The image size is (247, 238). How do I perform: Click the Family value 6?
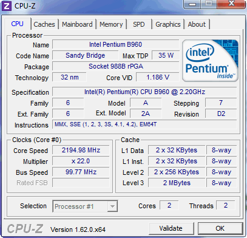(68, 103)
